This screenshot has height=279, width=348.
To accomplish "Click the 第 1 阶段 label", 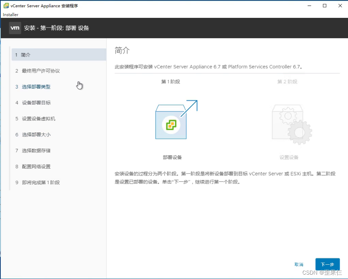I will [x=171, y=82].
